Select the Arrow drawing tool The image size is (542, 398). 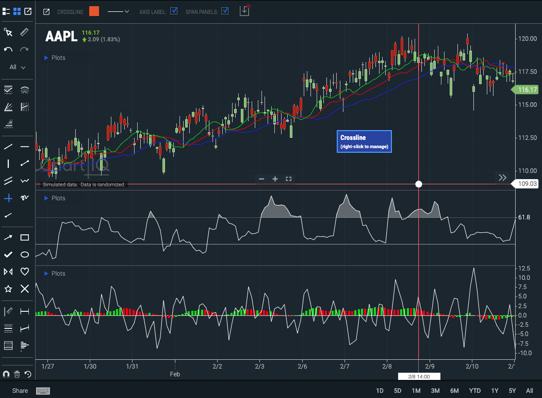tap(8, 237)
